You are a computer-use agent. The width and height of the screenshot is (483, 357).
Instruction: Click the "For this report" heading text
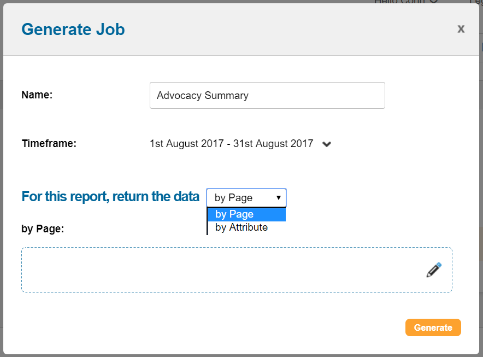[110, 196]
